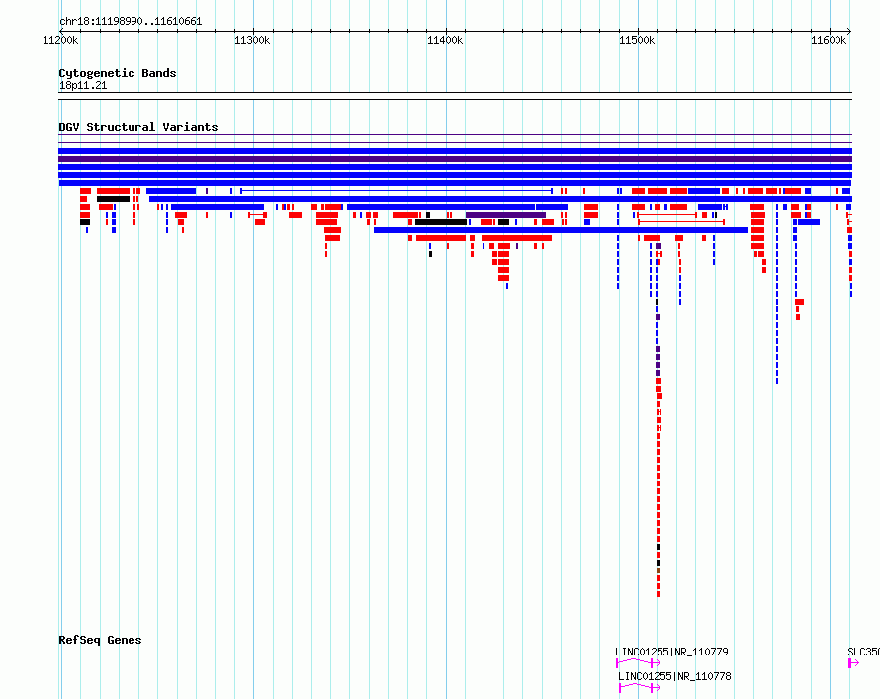Select the DGV Structural Variants track title
This screenshot has height=699, width=880.
138,127
